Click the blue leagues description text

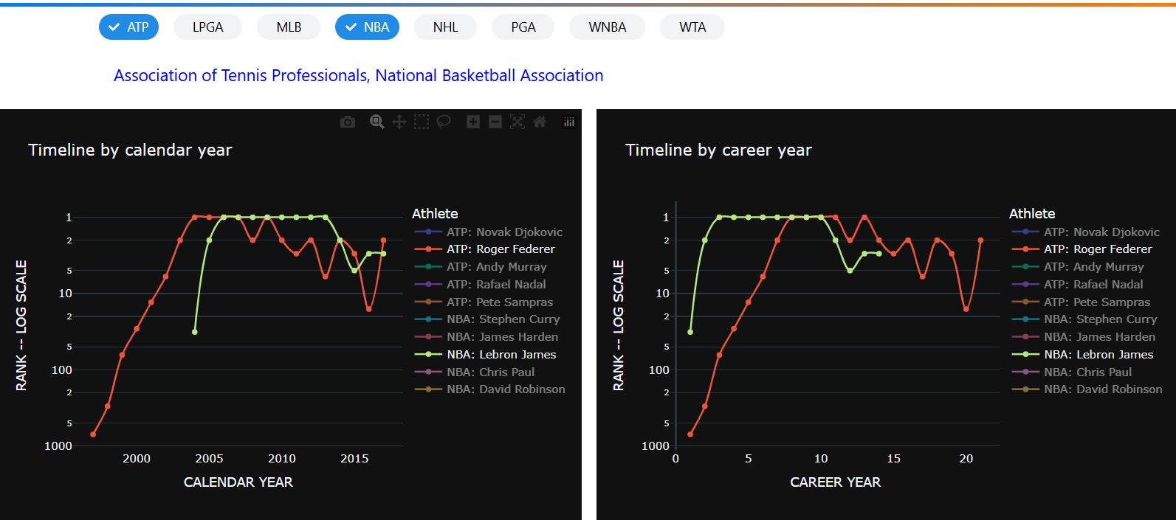tap(358, 75)
